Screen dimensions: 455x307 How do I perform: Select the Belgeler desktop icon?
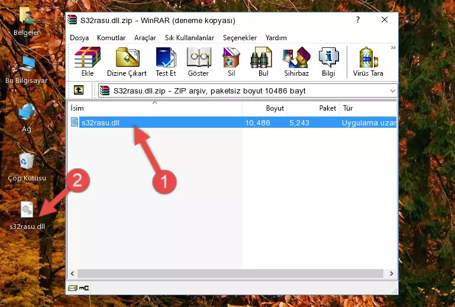tap(27, 21)
